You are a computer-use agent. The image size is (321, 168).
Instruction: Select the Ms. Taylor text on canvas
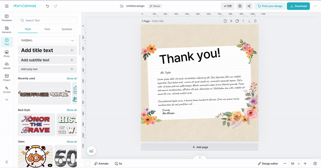(x=166, y=73)
